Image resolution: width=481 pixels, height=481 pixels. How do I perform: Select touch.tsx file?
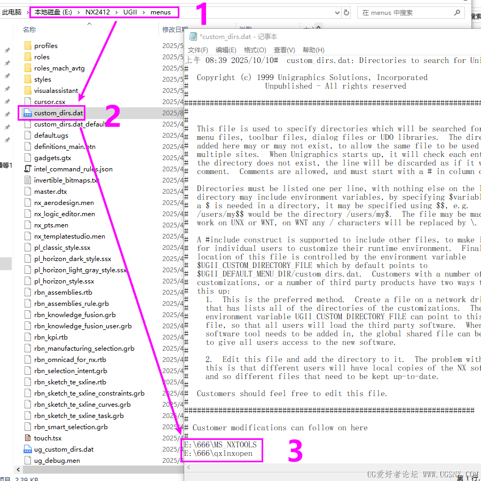(48, 438)
